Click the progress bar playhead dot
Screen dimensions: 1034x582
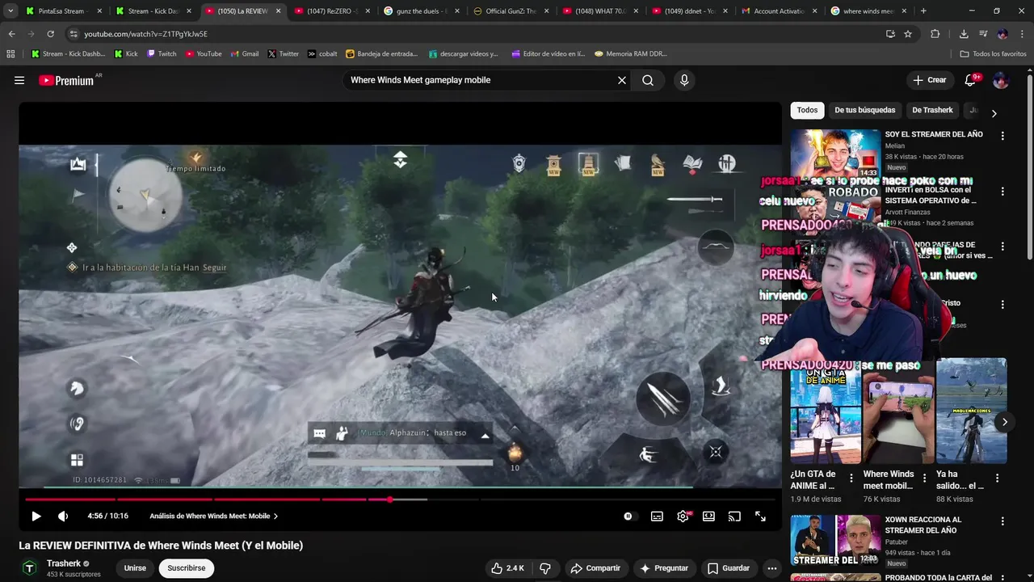389,500
